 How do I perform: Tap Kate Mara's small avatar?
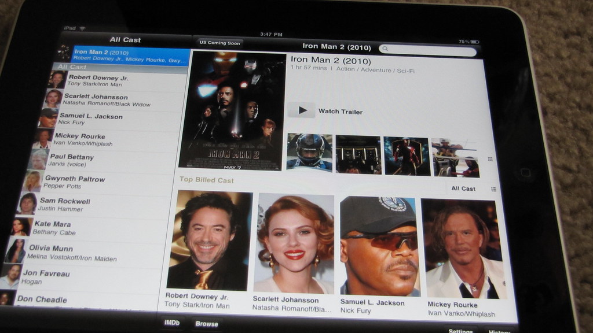21,227
